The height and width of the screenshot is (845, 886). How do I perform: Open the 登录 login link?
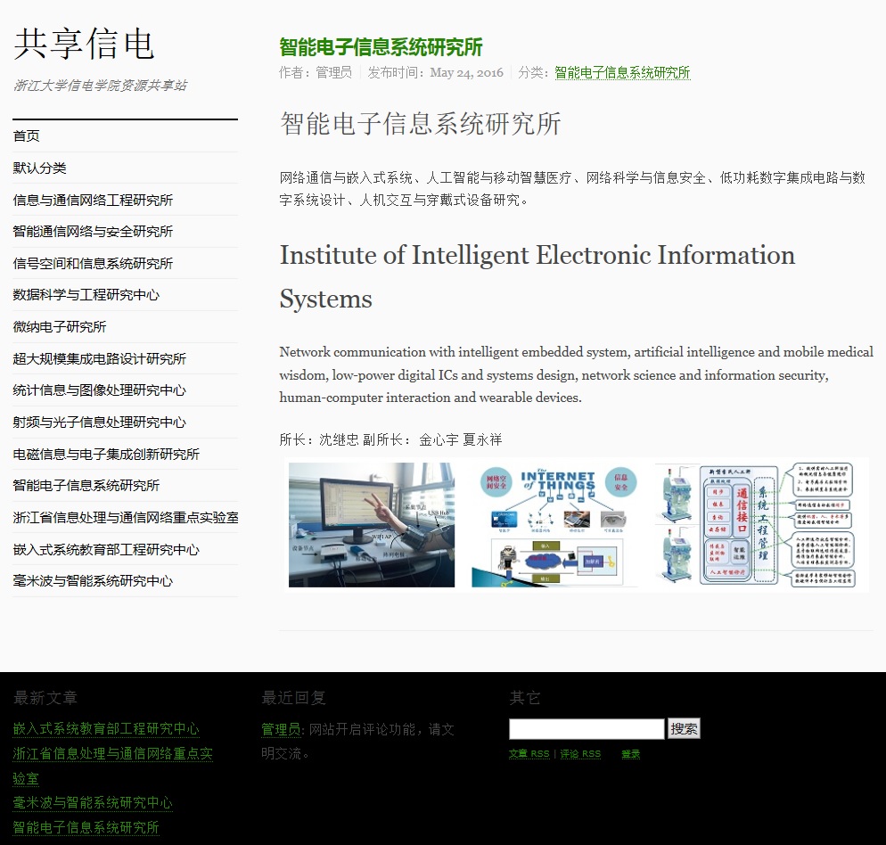630,754
